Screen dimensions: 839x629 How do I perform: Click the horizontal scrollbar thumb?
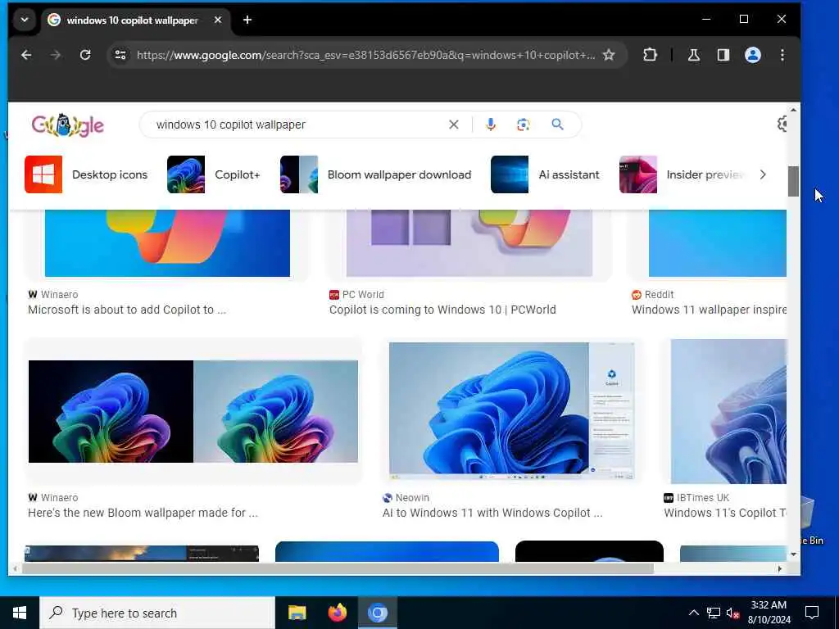pos(337,569)
